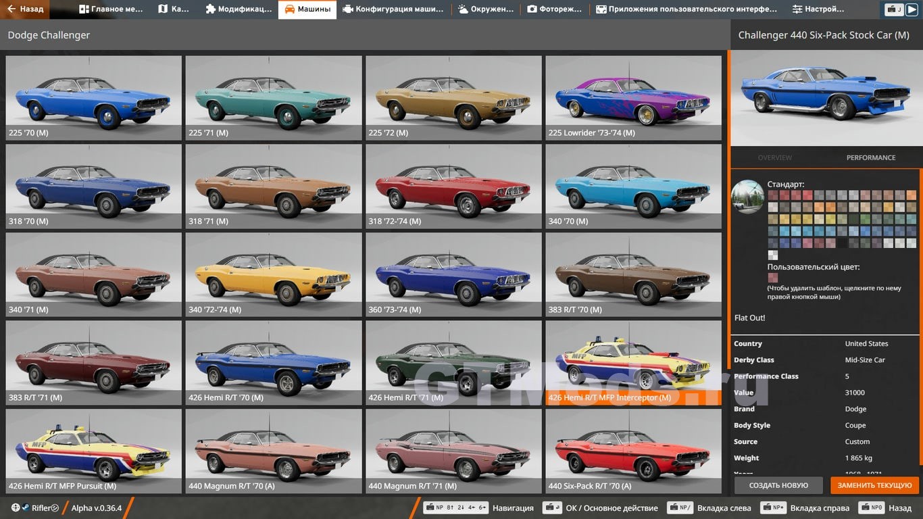Pick the 225 Lowrider '73-'74 (M) config

(x=634, y=97)
